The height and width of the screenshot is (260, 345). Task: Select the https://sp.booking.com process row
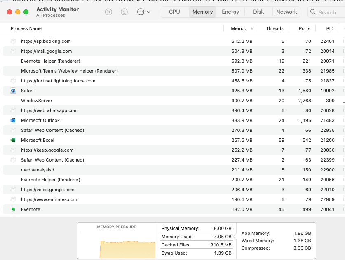tap(174, 41)
